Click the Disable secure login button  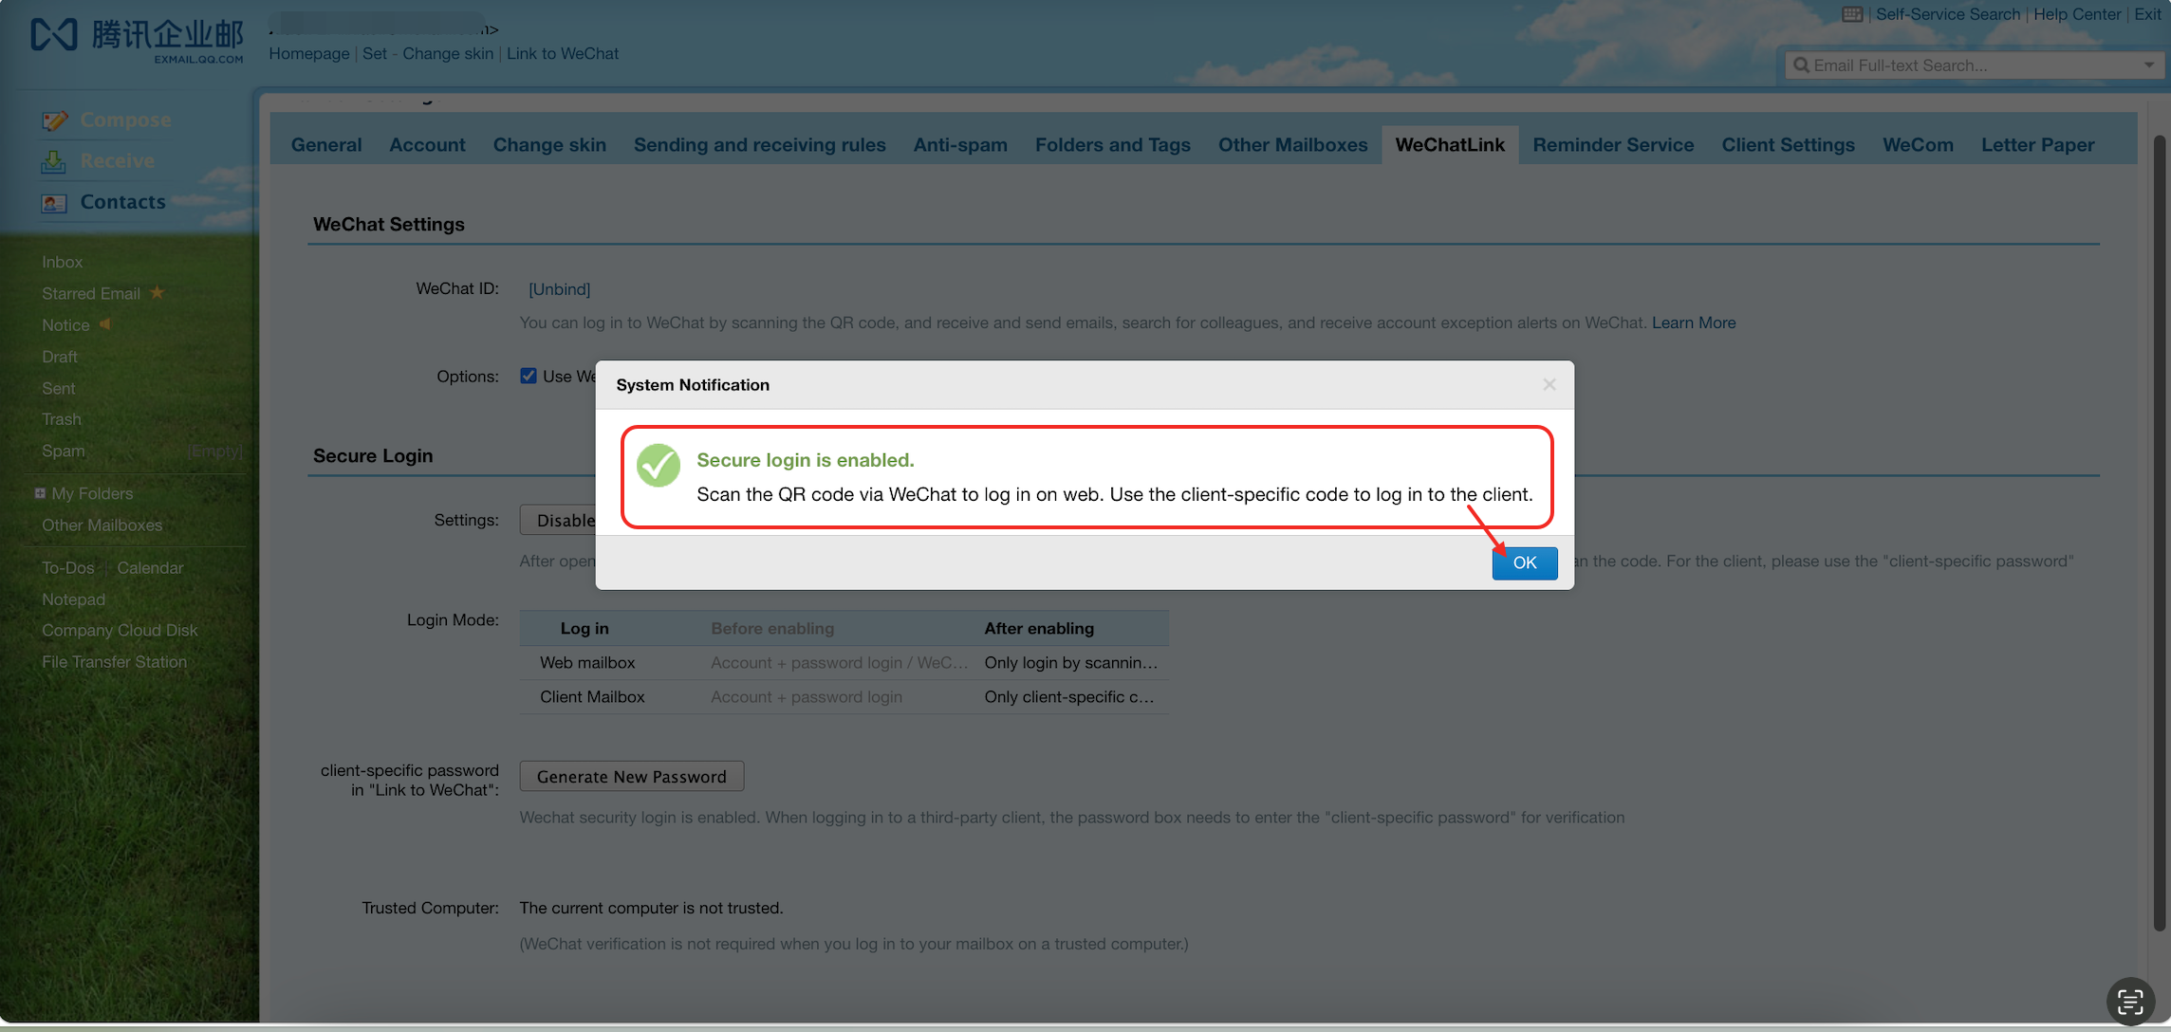tap(559, 520)
